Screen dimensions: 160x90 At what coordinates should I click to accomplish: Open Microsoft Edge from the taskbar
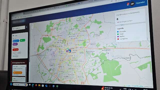(x=33, y=85)
